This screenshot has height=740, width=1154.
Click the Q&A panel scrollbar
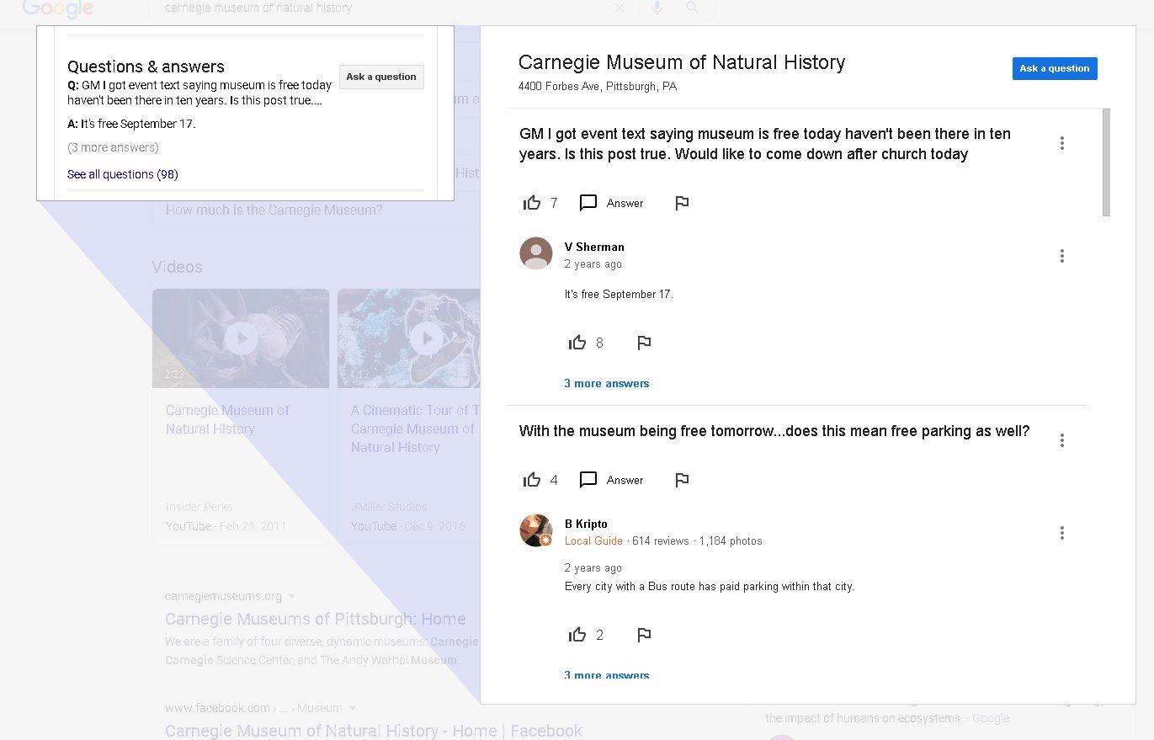coord(1106,162)
